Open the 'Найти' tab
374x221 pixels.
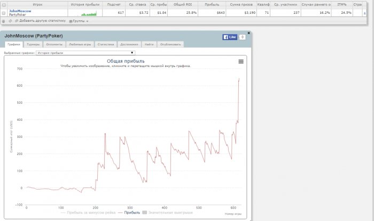pyautogui.click(x=150, y=44)
